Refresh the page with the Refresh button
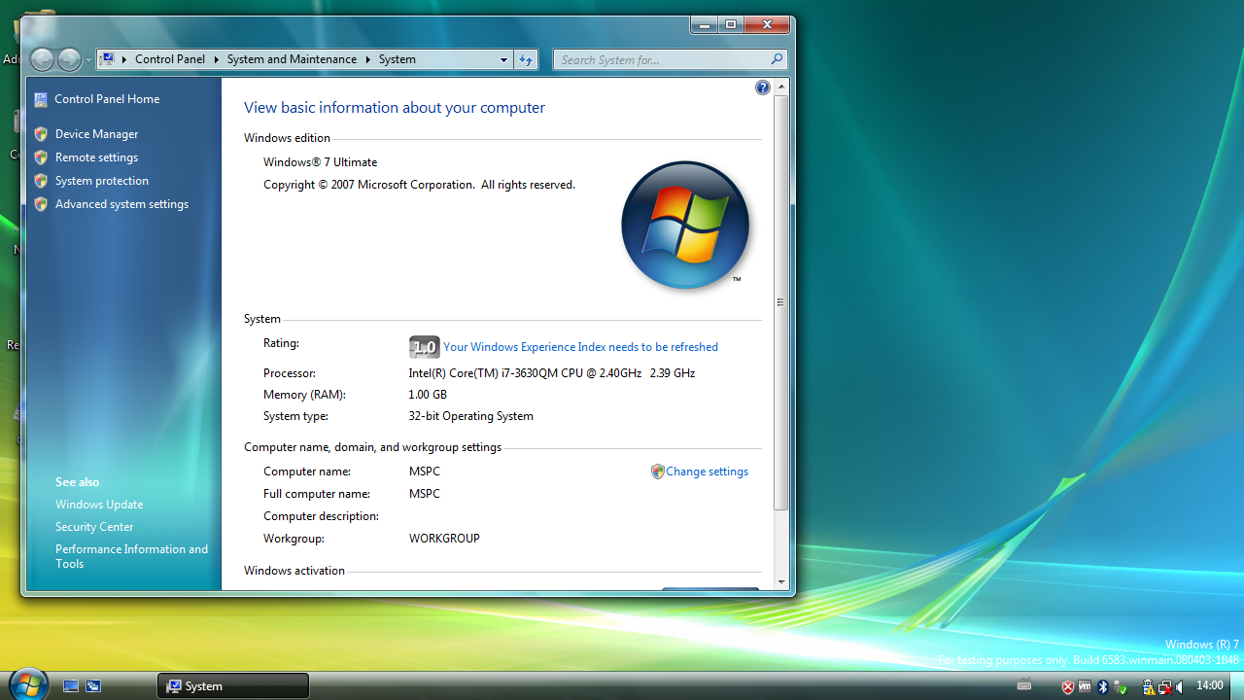The height and width of the screenshot is (700, 1244). [x=526, y=59]
